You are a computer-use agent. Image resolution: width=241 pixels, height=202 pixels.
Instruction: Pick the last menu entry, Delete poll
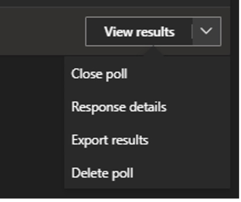[x=147, y=173]
